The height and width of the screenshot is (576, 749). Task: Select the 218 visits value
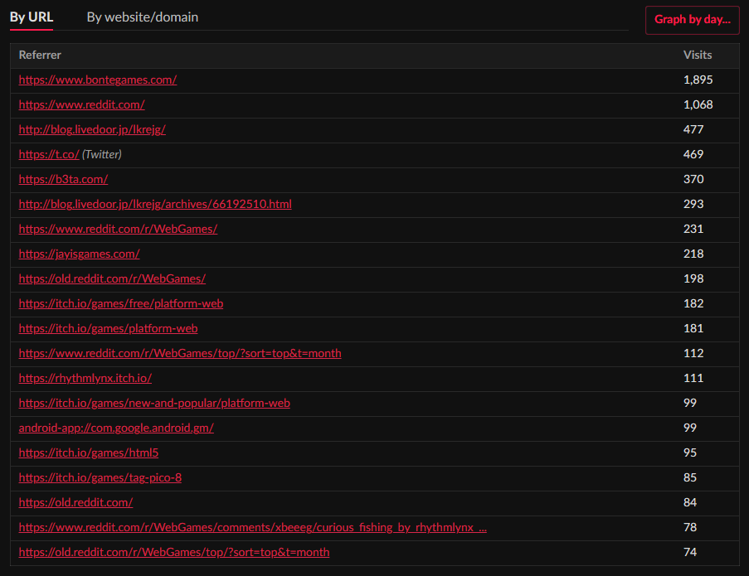pos(693,254)
